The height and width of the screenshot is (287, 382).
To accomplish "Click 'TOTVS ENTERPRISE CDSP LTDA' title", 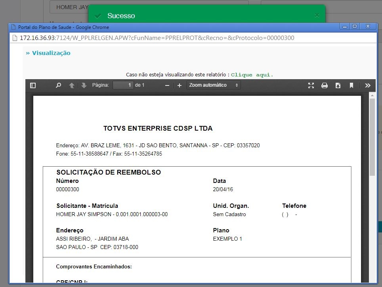I will [x=158, y=128].
